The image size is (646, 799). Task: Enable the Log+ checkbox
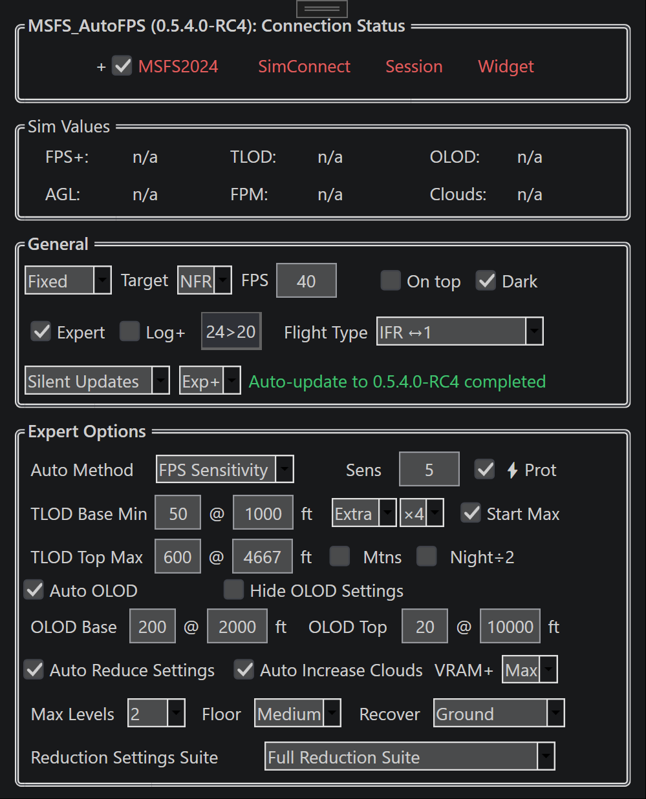[x=130, y=331]
